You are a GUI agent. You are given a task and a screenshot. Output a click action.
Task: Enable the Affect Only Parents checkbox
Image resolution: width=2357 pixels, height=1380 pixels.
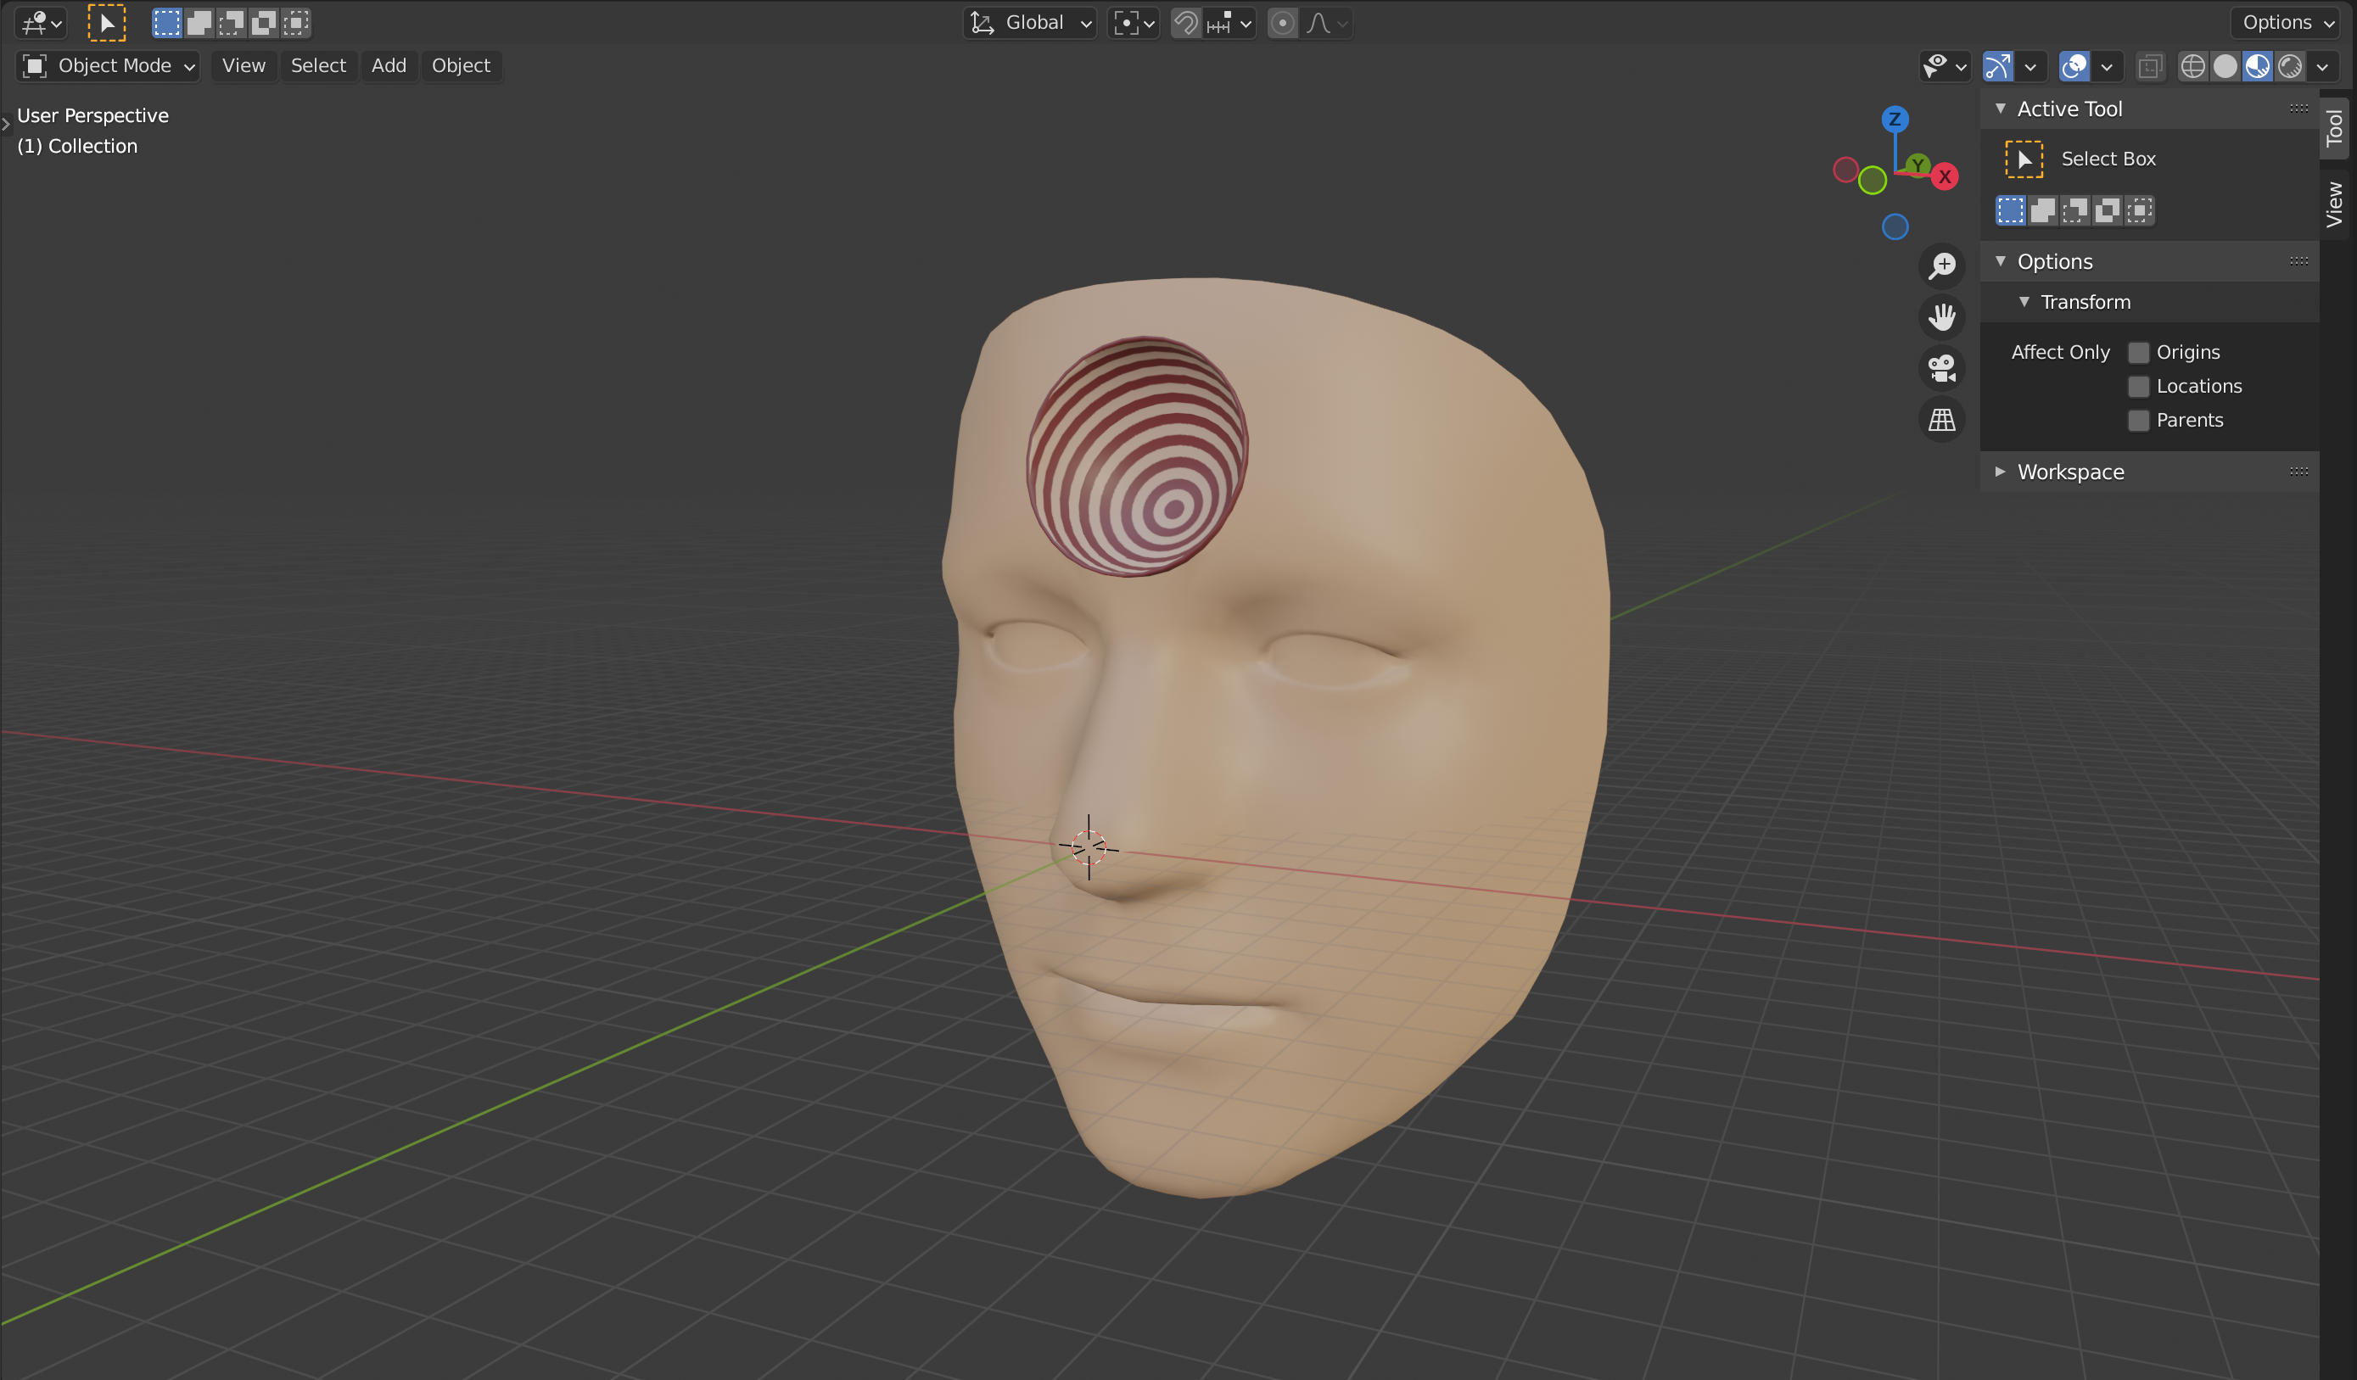pyautogui.click(x=2138, y=421)
